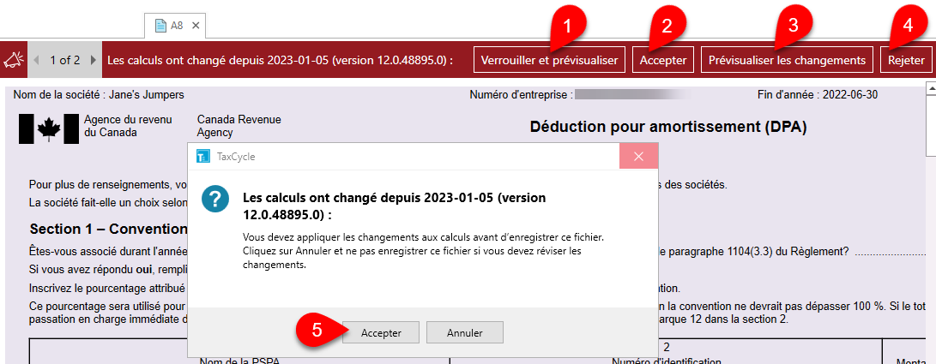Open Prévisualiser les changements
Image resolution: width=936 pixels, height=364 pixels.
[x=787, y=60]
